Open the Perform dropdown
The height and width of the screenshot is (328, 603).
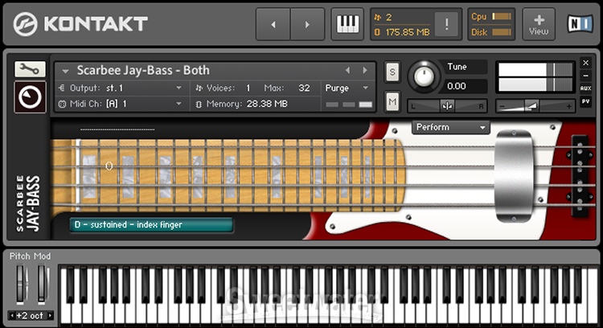(451, 127)
